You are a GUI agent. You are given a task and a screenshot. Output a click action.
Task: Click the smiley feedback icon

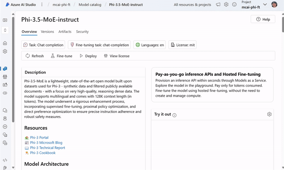tap(234, 5)
